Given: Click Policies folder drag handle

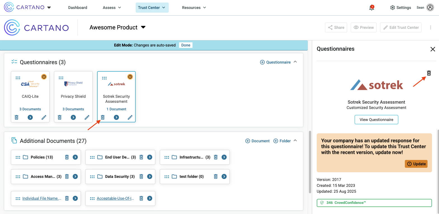Looking at the screenshot, I should point(18,157).
